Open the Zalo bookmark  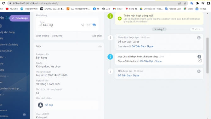106,9
